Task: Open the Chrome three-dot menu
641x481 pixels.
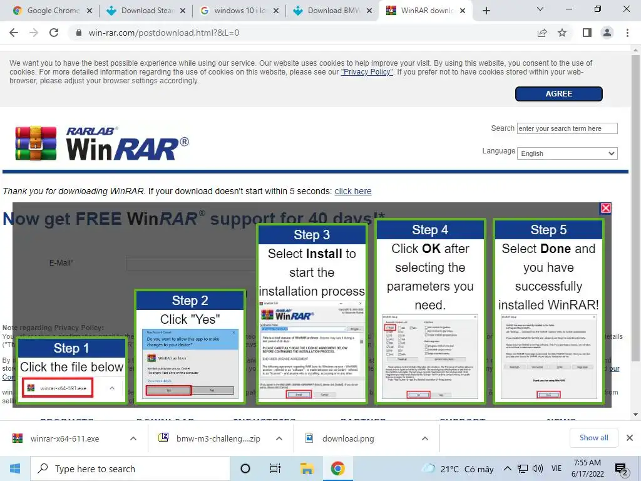Action: pos(627,33)
